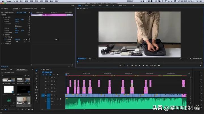The width and height of the screenshot is (204, 114).
Task: Open macOS Spotlight search
Action: [197, 1]
